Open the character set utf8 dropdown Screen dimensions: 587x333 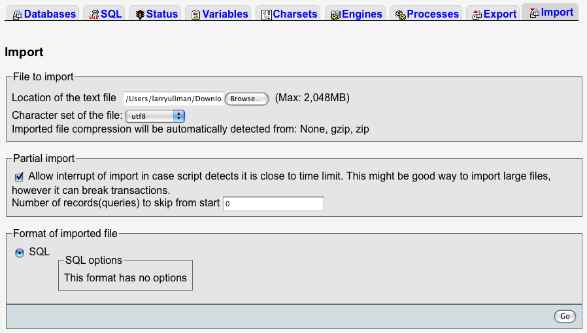point(155,116)
